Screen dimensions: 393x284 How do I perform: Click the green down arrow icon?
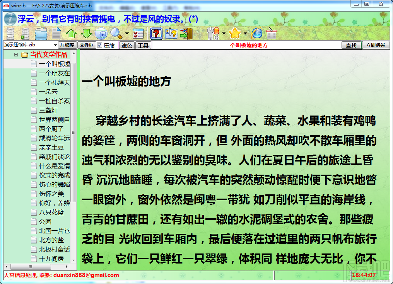pyautogui.click(x=86, y=34)
